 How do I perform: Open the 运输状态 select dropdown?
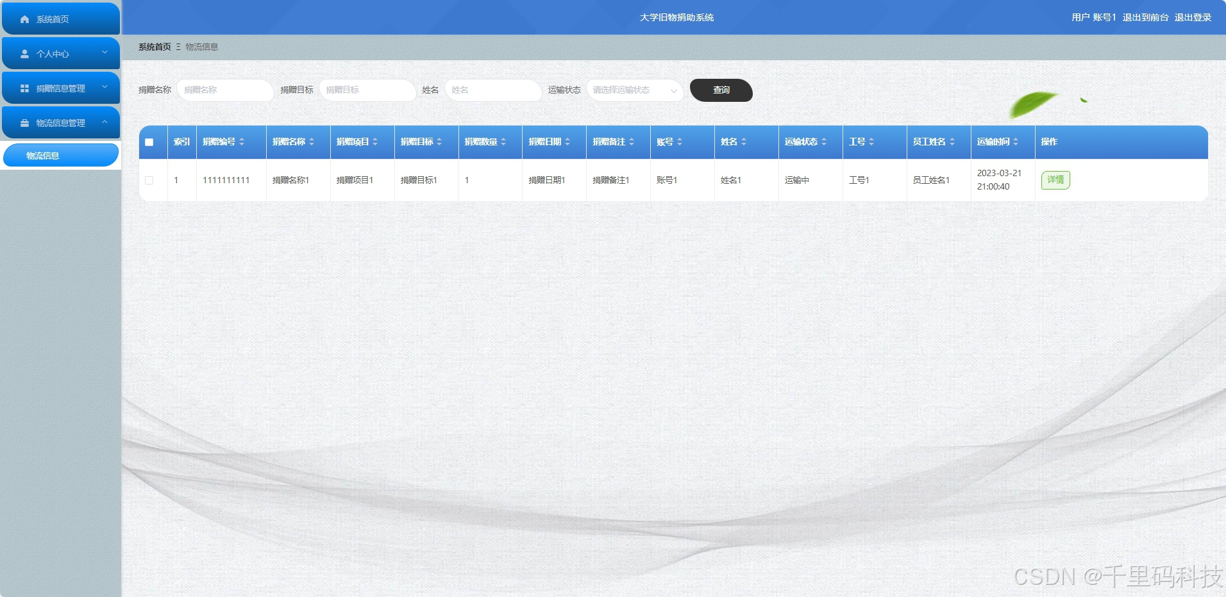coord(634,90)
